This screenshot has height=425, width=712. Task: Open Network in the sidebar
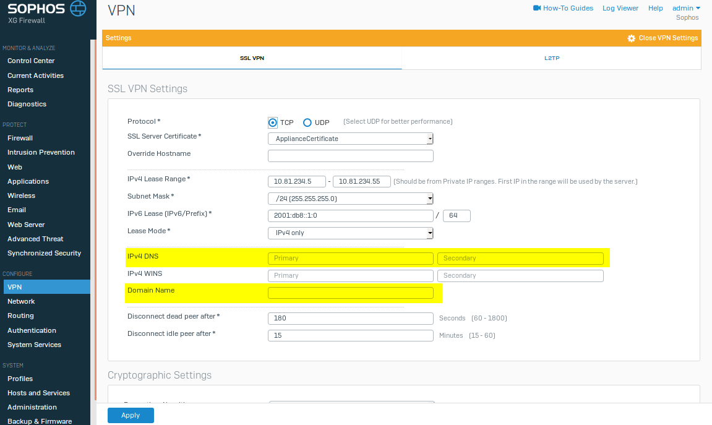click(x=21, y=301)
